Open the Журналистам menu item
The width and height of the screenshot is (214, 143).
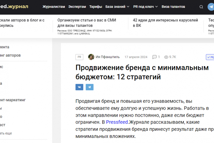click(x=54, y=7)
